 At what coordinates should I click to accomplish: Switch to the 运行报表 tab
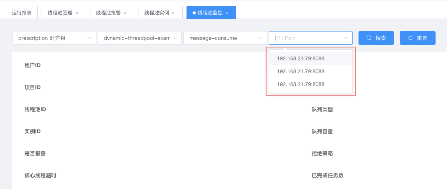22,13
